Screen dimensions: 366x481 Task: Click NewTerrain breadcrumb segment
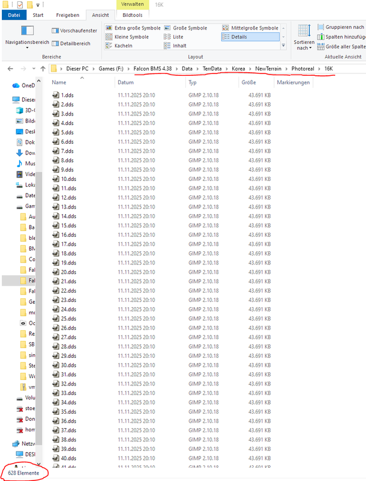click(x=268, y=69)
